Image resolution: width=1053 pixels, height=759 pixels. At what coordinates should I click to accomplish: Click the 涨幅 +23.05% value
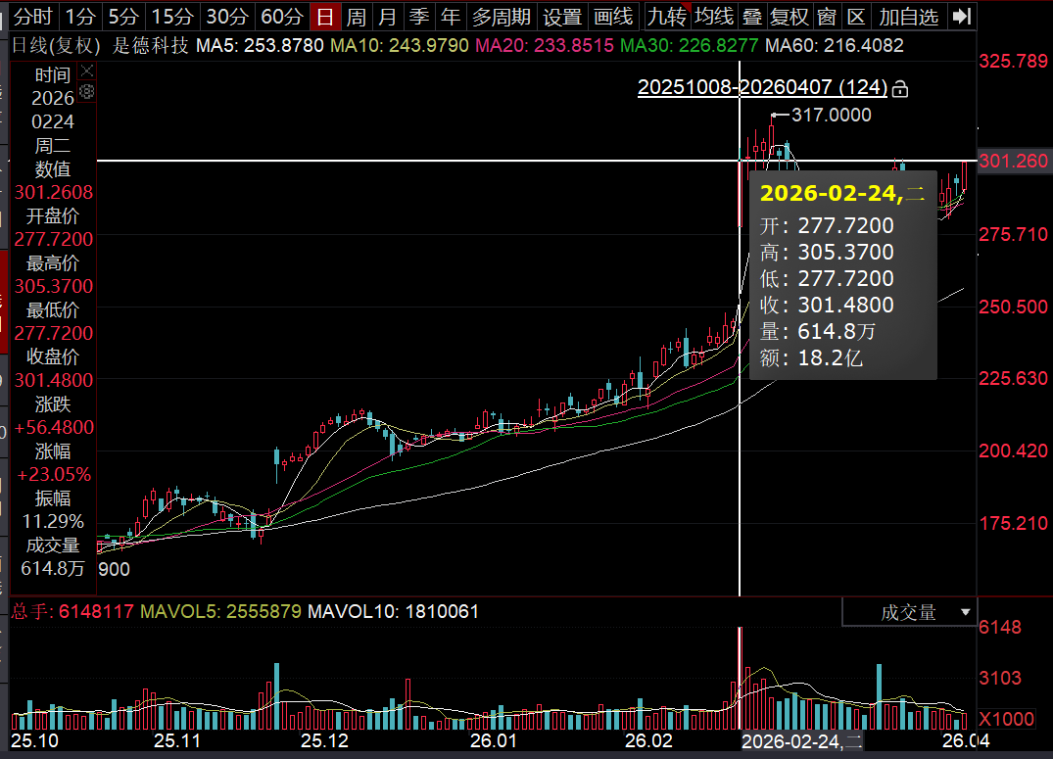pyautogui.click(x=54, y=474)
